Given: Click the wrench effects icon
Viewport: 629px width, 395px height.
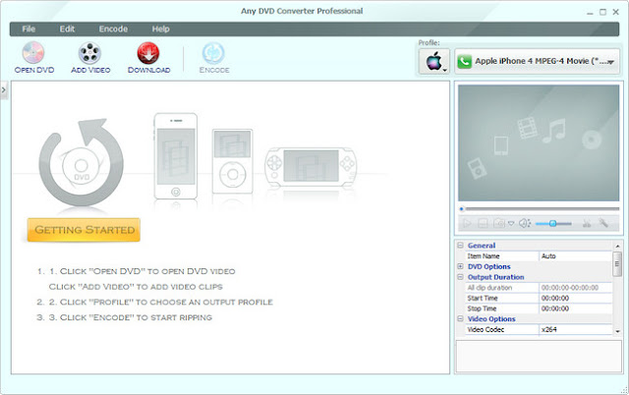Looking at the screenshot, I should [x=603, y=223].
